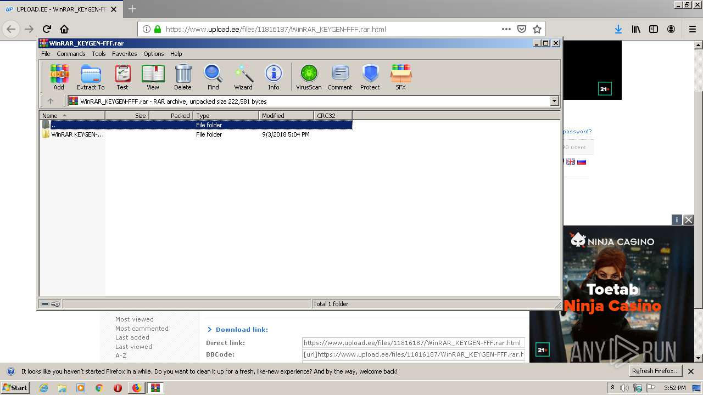Click Firefox back navigation arrow
Screen dimensions: 703x395
[x=11, y=29]
